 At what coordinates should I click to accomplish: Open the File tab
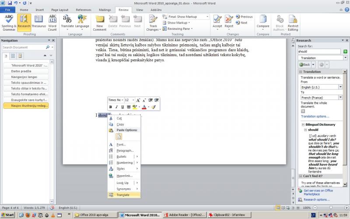tap(7, 10)
